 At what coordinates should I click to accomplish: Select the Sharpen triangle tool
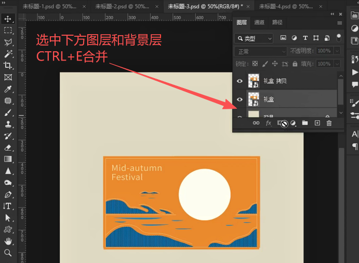(8, 171)
